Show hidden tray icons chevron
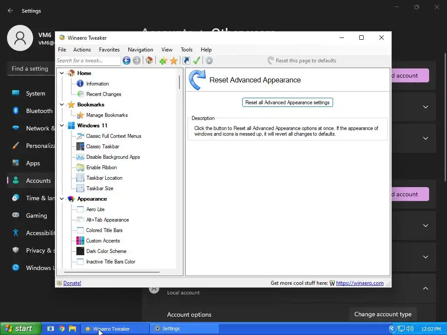 (392, 328)
